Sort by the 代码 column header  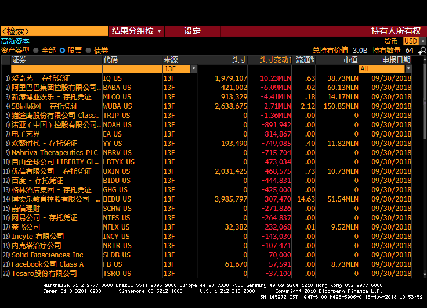(x=132, y=60)
